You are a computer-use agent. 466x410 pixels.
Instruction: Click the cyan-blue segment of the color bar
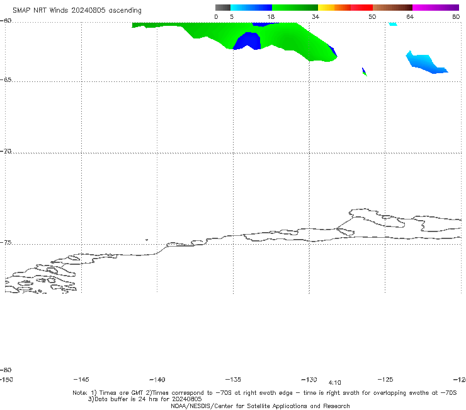coord(251,8)
